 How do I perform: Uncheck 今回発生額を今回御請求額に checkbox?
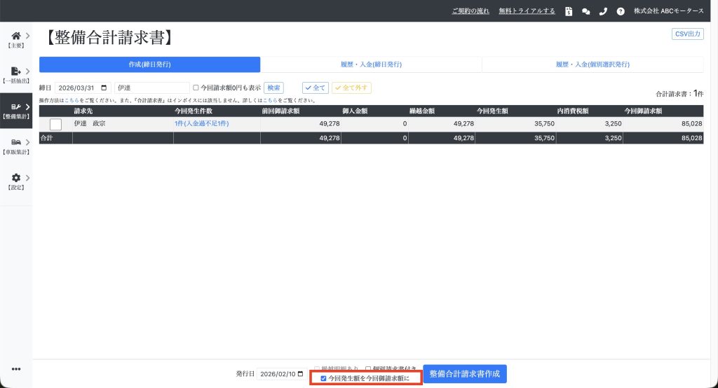(x=323, y=378)
